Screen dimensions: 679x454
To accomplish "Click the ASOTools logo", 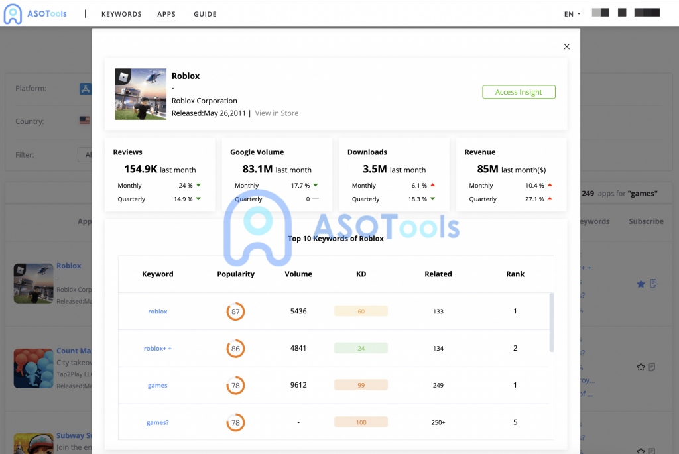I will pyautogui.click(x=35, y=14).
